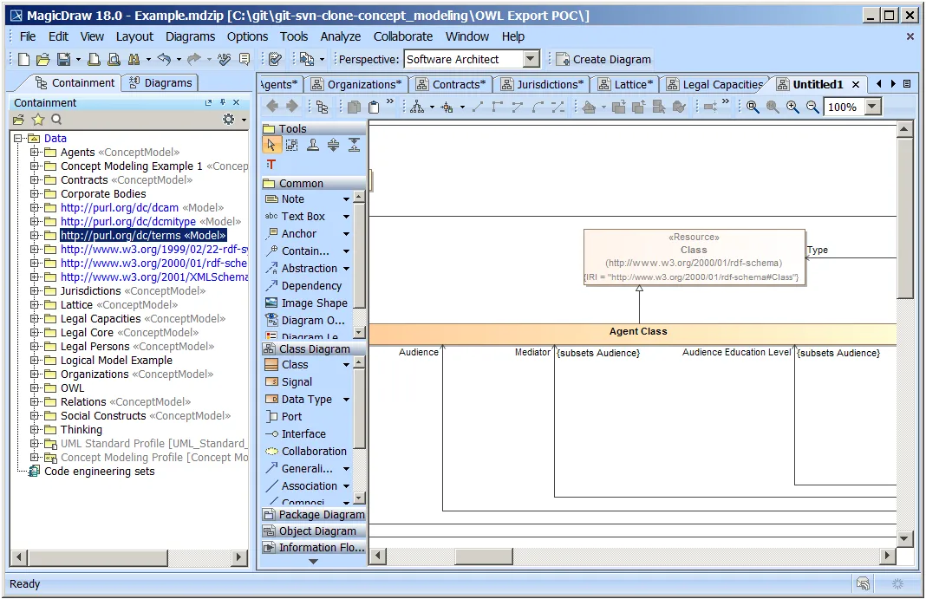The height and width of the screenshot is (599, 926).
Task: Open the Perspective combo box
Action: (531, 59)
